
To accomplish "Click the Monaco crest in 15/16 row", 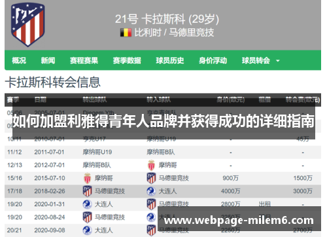I will click(x=87, y=178).
